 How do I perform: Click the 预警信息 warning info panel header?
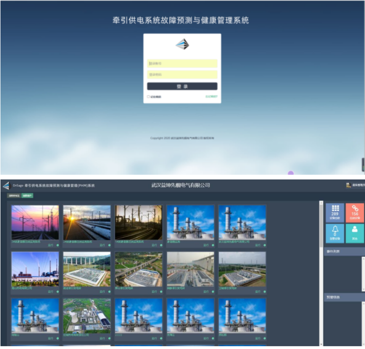(343, 298)
